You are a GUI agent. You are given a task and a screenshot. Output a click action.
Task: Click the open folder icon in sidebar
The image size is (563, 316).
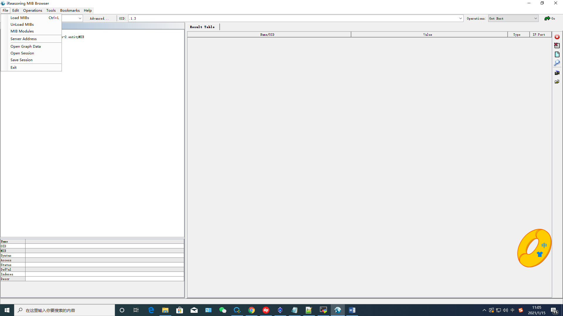557,82
